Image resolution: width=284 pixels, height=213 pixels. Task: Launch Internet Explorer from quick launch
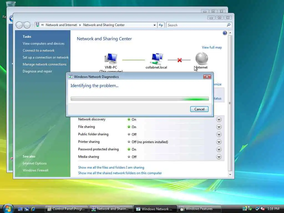click(x=33, y=209)
